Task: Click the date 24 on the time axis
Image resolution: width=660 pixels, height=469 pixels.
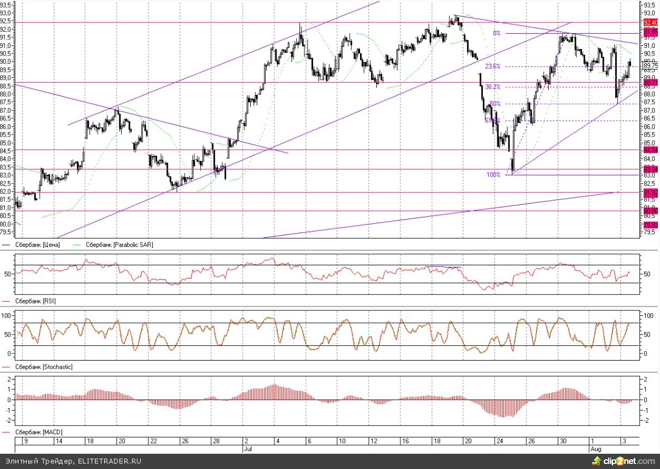Action: click(x=497, y=441)
